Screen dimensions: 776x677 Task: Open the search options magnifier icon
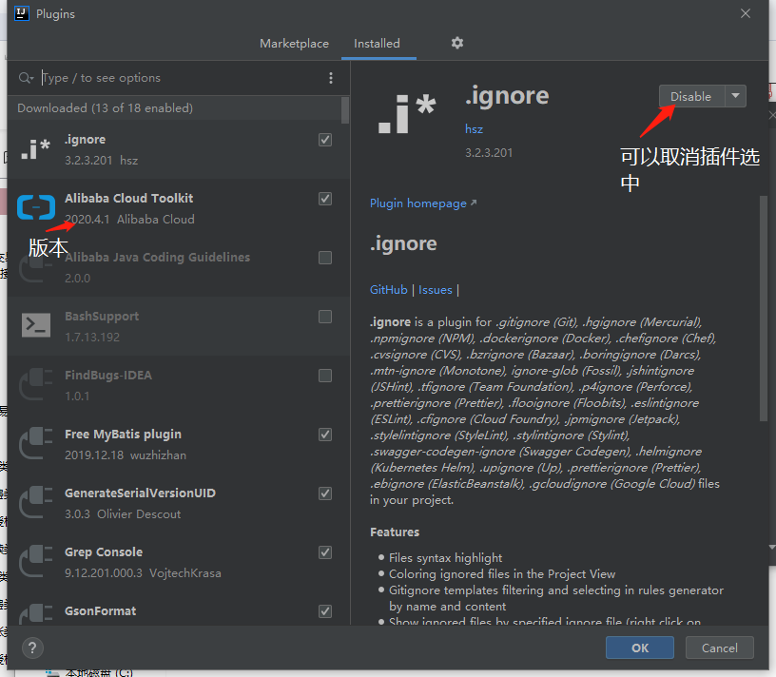26,78
